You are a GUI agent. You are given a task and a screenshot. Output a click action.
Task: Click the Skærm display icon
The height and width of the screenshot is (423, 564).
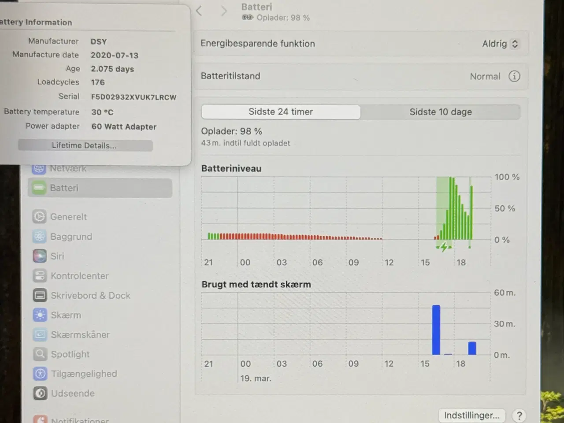[x=40, y=315]
